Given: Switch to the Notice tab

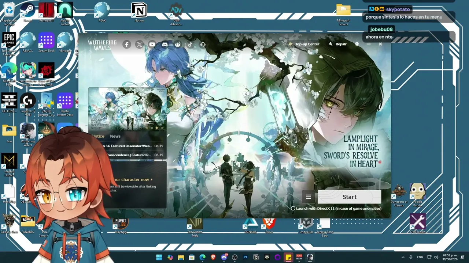Looking at the screenshot, I should coord(98,136).
